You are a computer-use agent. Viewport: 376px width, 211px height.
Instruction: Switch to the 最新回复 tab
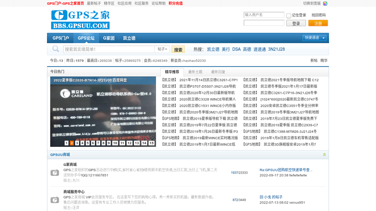pyautogui.click(x=218, y=72)
